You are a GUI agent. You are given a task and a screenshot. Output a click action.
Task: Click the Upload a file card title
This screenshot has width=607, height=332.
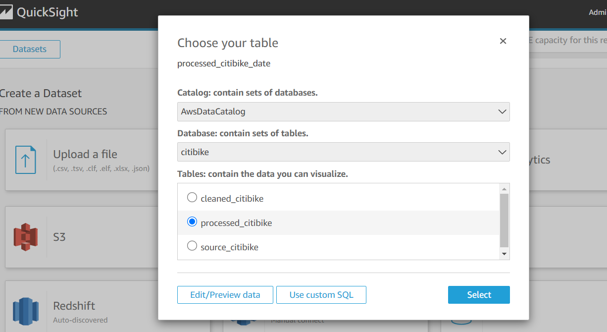(x=85, y=154)
